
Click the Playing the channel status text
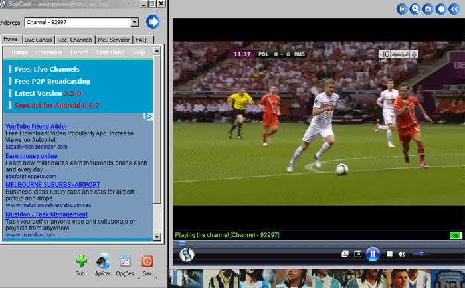pos(227,235)
